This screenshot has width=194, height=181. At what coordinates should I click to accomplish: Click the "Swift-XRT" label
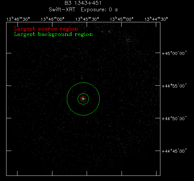[62, 9]
